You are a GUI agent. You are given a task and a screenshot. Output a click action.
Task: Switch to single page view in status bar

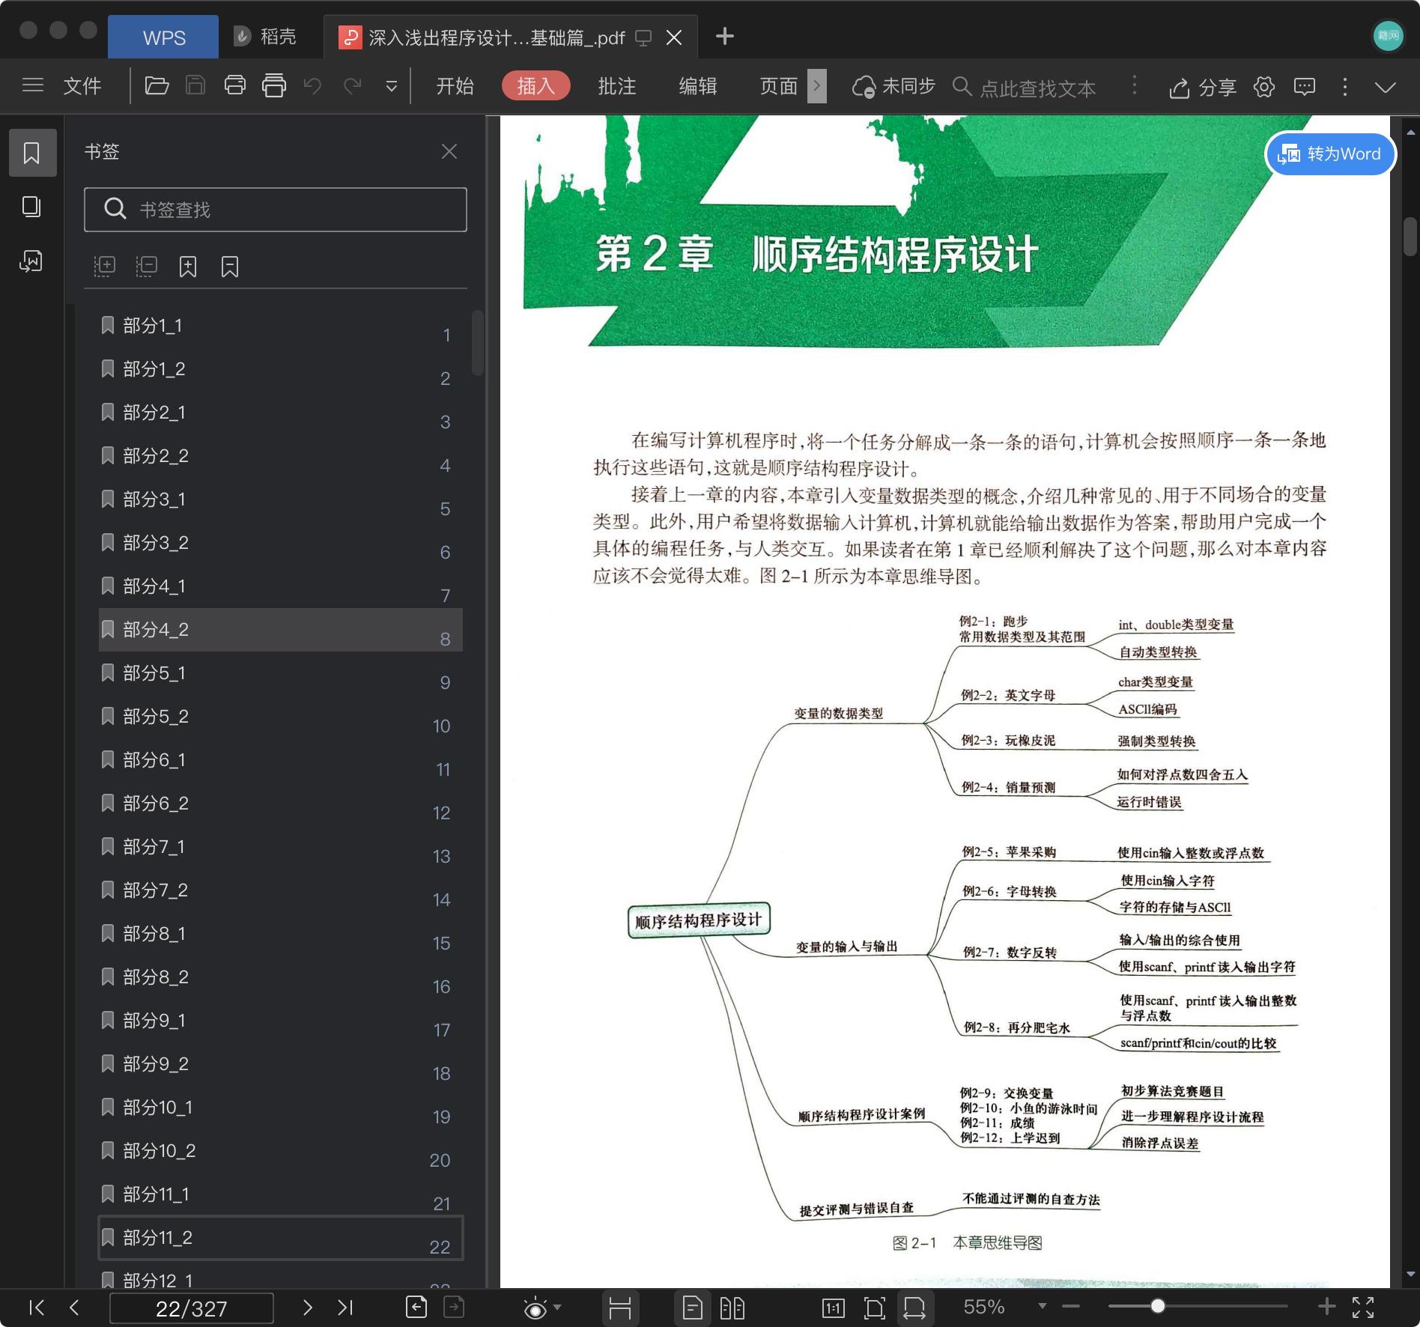coord(692,1308)
